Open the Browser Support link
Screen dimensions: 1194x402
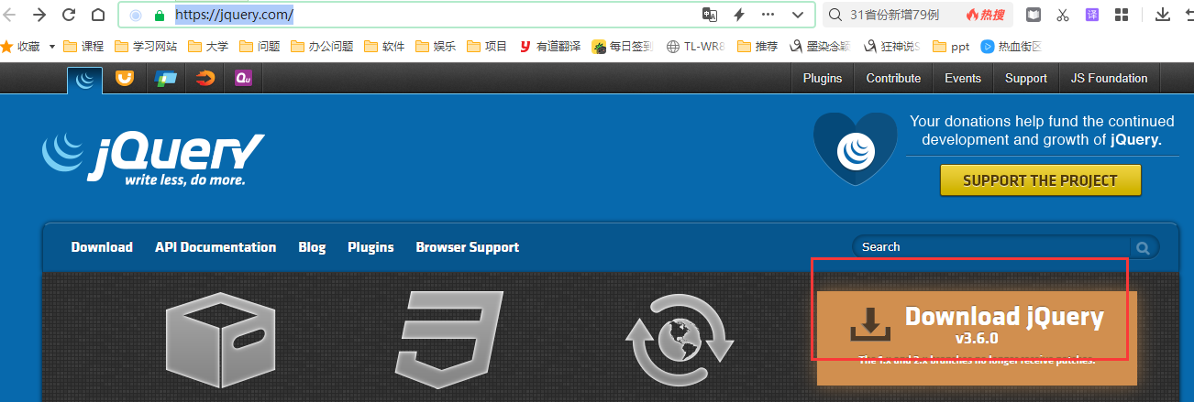[x=468, y=247]
